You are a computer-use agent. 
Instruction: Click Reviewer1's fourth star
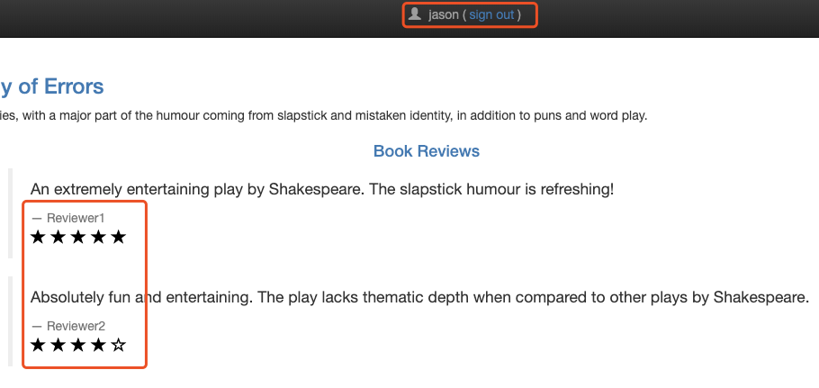[x=98, y=237]
